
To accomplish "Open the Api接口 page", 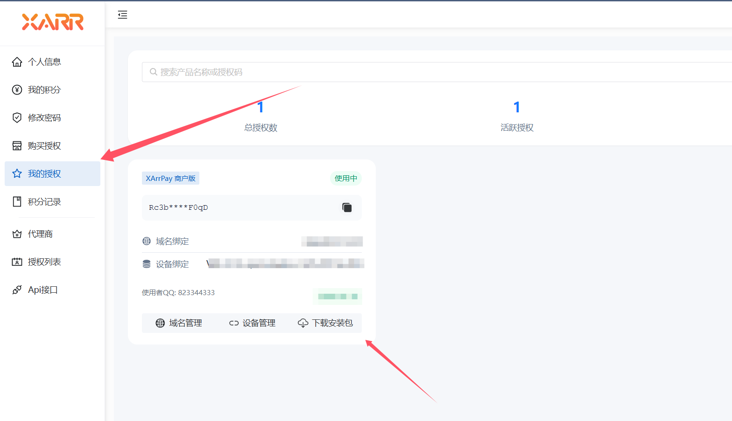I will coord(52,290).
